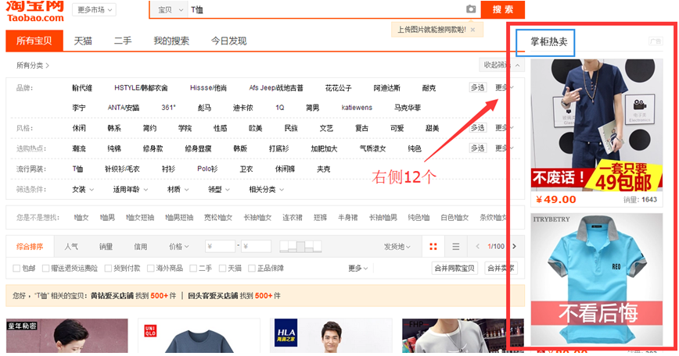Select the 所有宝贝 tab
This screenshot has height=356, width=679.
click(34, 41)
